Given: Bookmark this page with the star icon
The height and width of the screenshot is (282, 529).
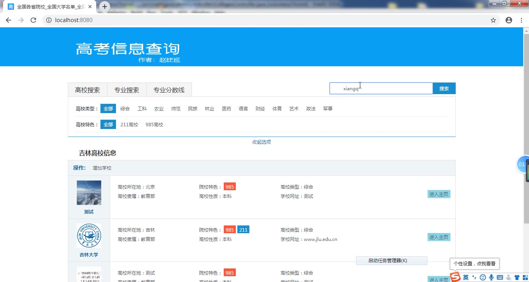Looking at the screenshot, I should [493, 20].
